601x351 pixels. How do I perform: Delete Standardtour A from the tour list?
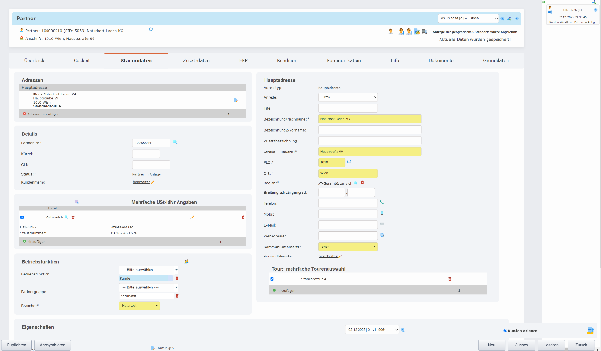point(450,279)
